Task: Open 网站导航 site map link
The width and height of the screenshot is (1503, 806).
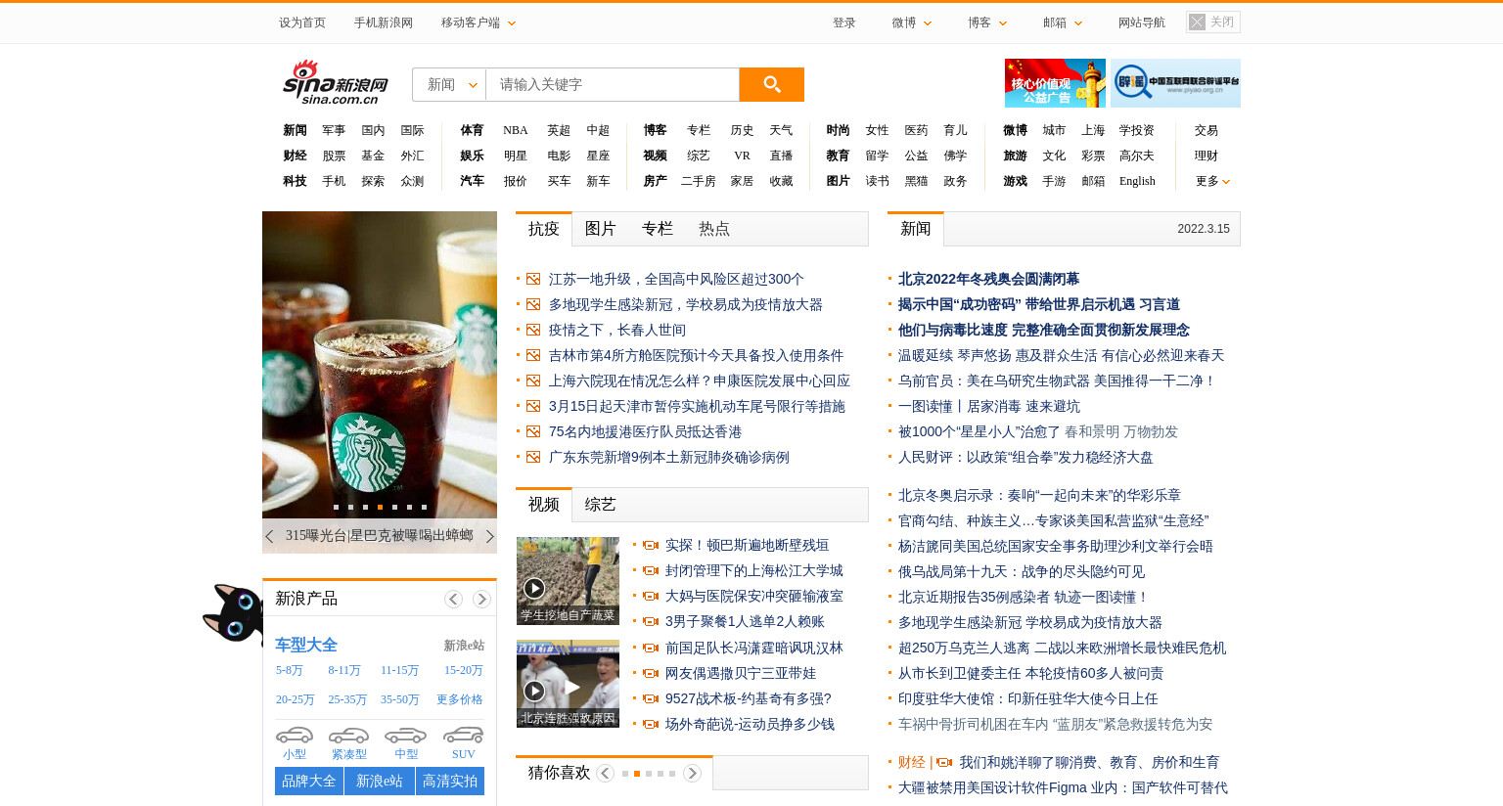Action: [x=1142, y=22]
